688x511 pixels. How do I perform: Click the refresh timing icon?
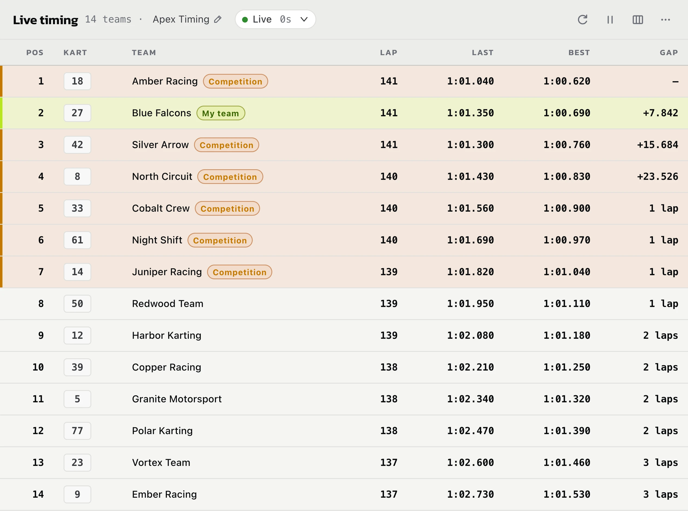click(583, 20)
